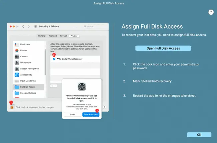Choose Accessibility in the sidebar
The width and height of the screenshot is (217, 143).
pos(29,74)
